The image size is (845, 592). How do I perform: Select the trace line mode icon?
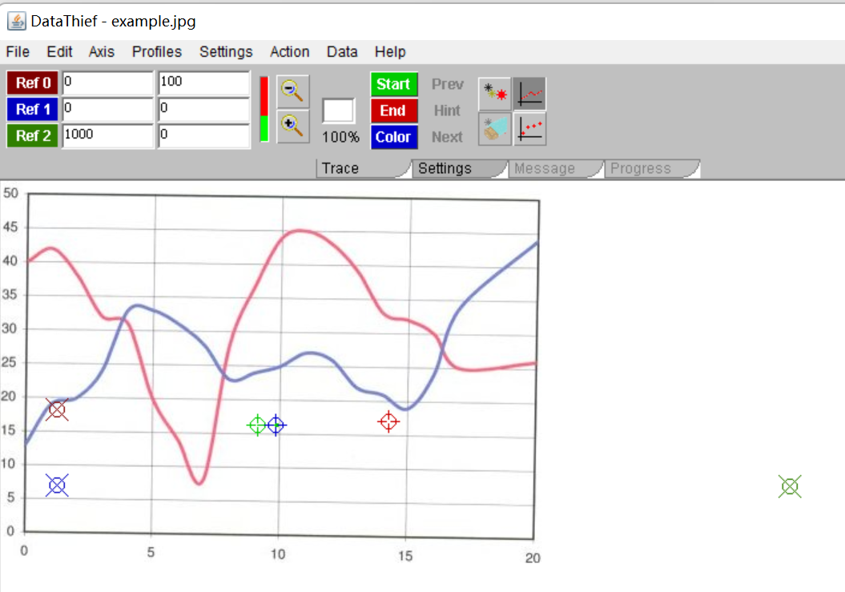tap(529, 93)
